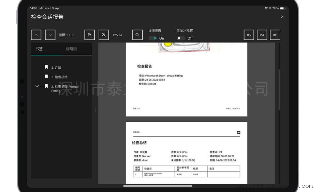Close the inspection session report dialog
This screenshot has width=324, height=192.
pos(282,17)
